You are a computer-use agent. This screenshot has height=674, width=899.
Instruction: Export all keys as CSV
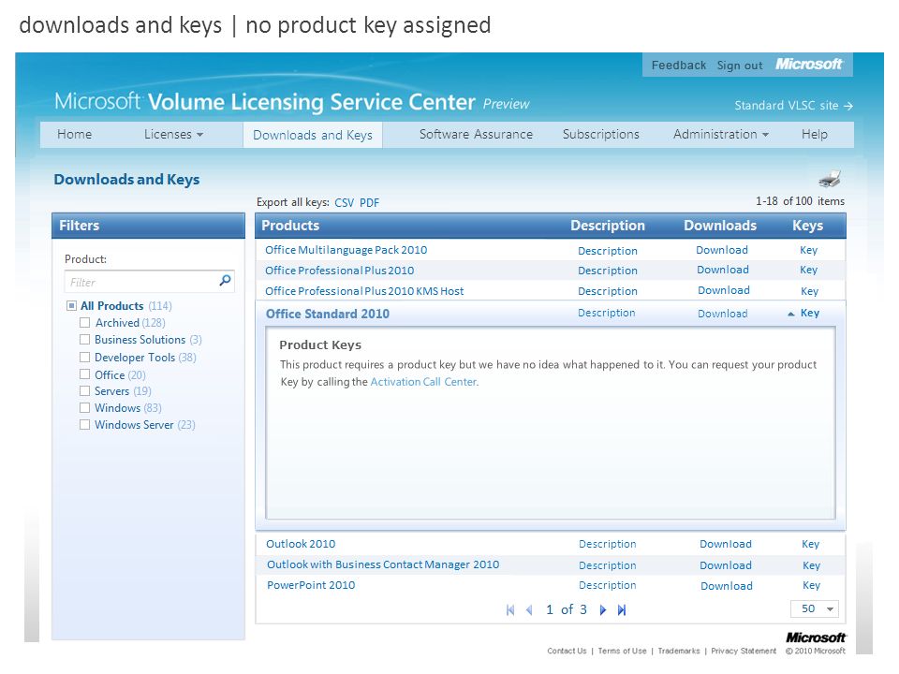coord(344,203)
